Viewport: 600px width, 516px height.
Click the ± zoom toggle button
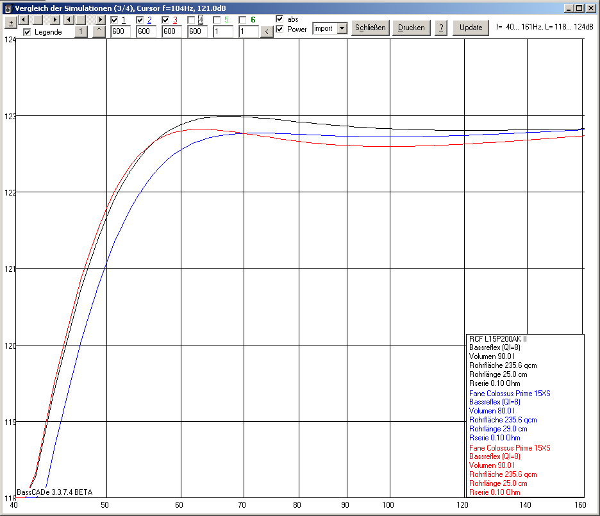click(11, 23)
